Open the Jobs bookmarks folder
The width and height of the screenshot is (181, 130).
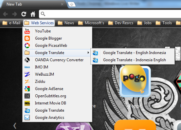tap(144, 23)
